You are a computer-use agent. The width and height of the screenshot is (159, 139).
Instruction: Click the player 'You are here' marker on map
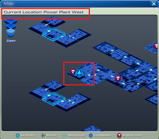click(79, 73)
